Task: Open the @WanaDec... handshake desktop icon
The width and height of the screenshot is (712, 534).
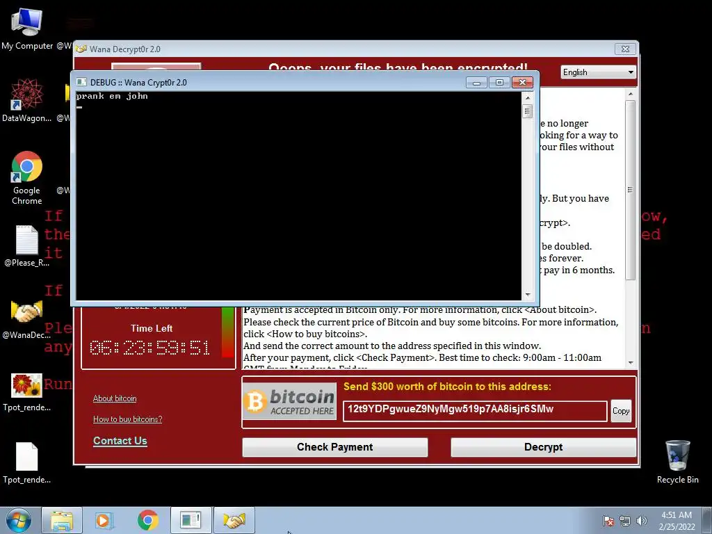Action: click(x=26, y=318)
